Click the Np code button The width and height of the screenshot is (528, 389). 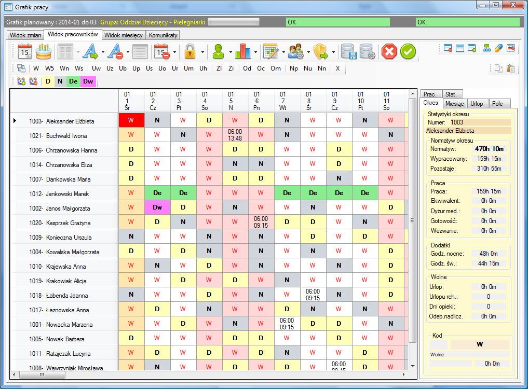[x=294, y=68]
